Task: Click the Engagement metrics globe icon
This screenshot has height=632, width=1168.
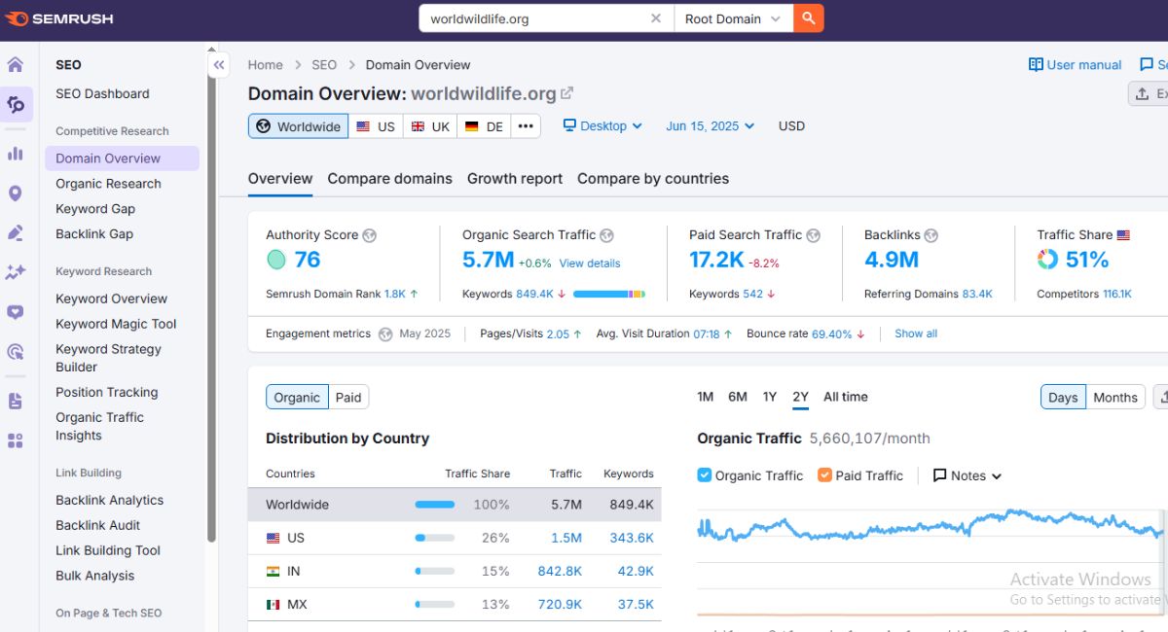Action: tap(385, 334)
